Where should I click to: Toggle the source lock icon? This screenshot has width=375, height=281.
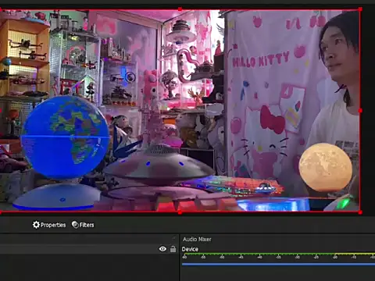[173, 249]
